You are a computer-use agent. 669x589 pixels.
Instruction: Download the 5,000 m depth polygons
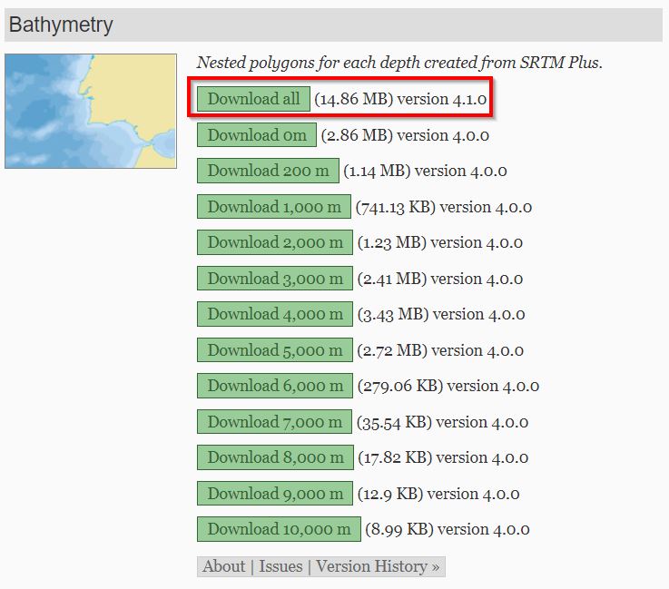(275, 350)
